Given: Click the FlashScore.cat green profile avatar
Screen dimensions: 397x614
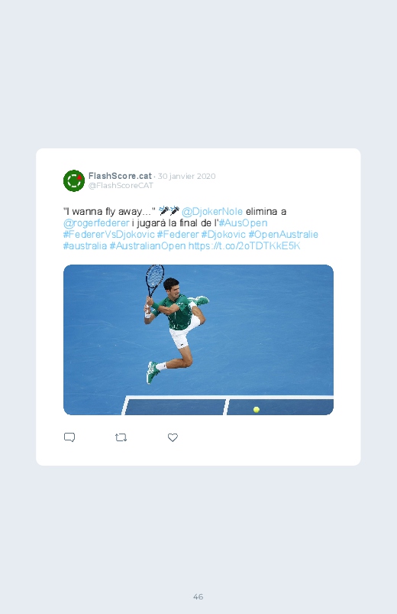Looking at the screenshot, I should [x=74, y=180].
